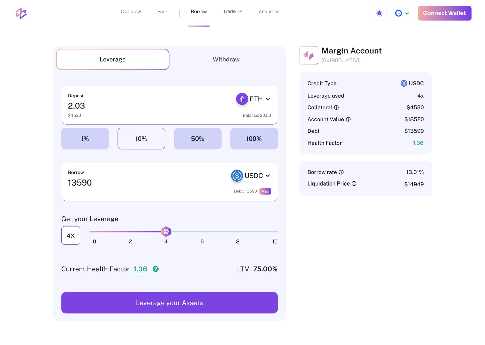Open the Health Factor help question icon
Image resolution: width=485 pixels, height=345 pixels.
tap(156, 269)
